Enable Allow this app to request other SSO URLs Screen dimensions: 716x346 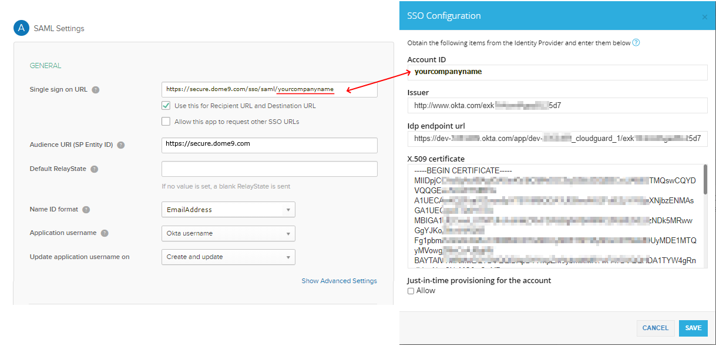[165, 122]
